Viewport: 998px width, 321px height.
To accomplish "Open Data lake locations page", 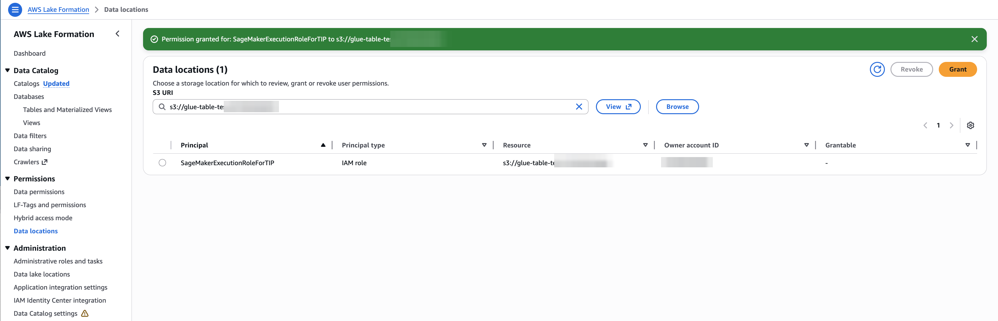I will (x=41, y=274).
